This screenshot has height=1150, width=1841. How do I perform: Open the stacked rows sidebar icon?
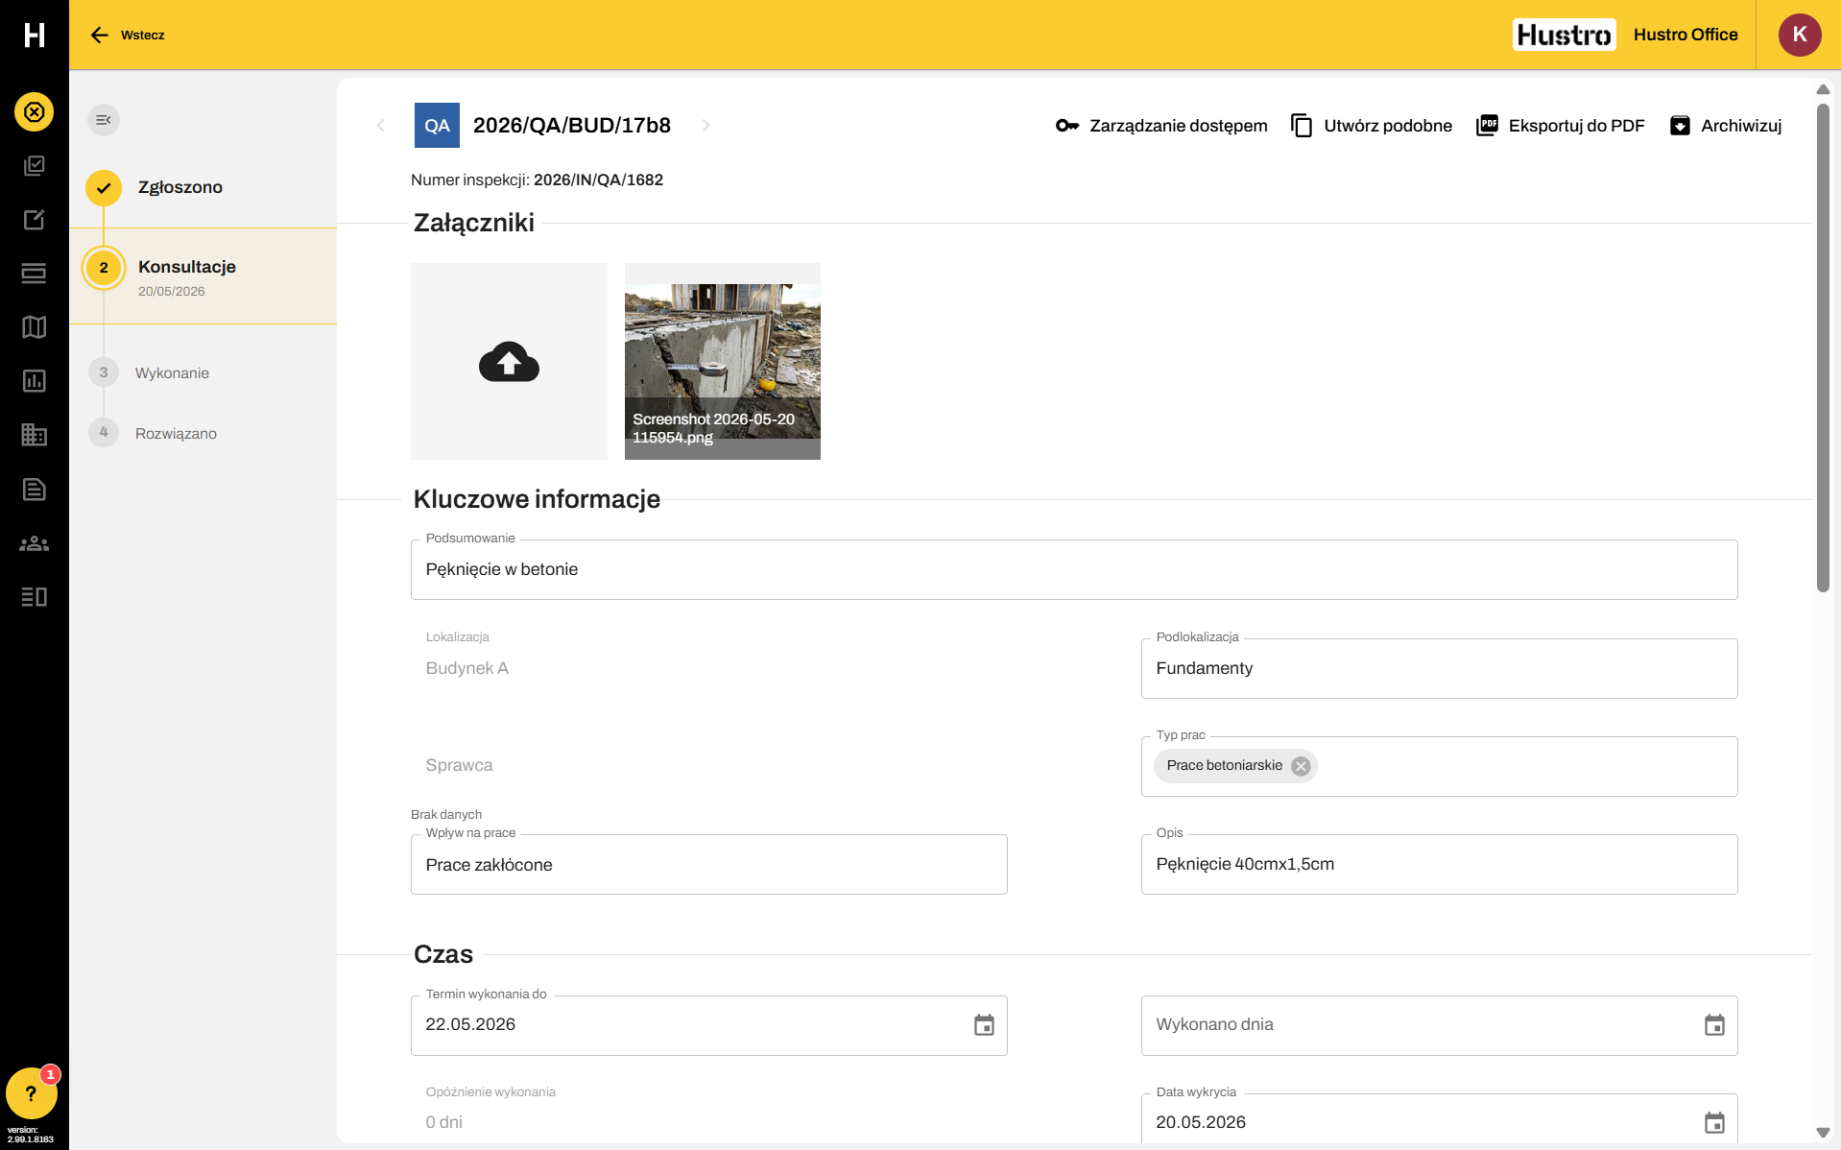[35, 274]
